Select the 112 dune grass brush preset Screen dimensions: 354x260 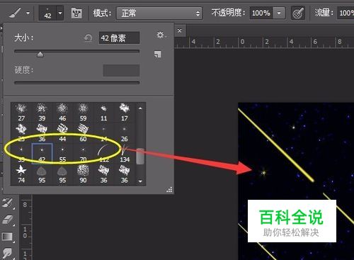point(103,154)
